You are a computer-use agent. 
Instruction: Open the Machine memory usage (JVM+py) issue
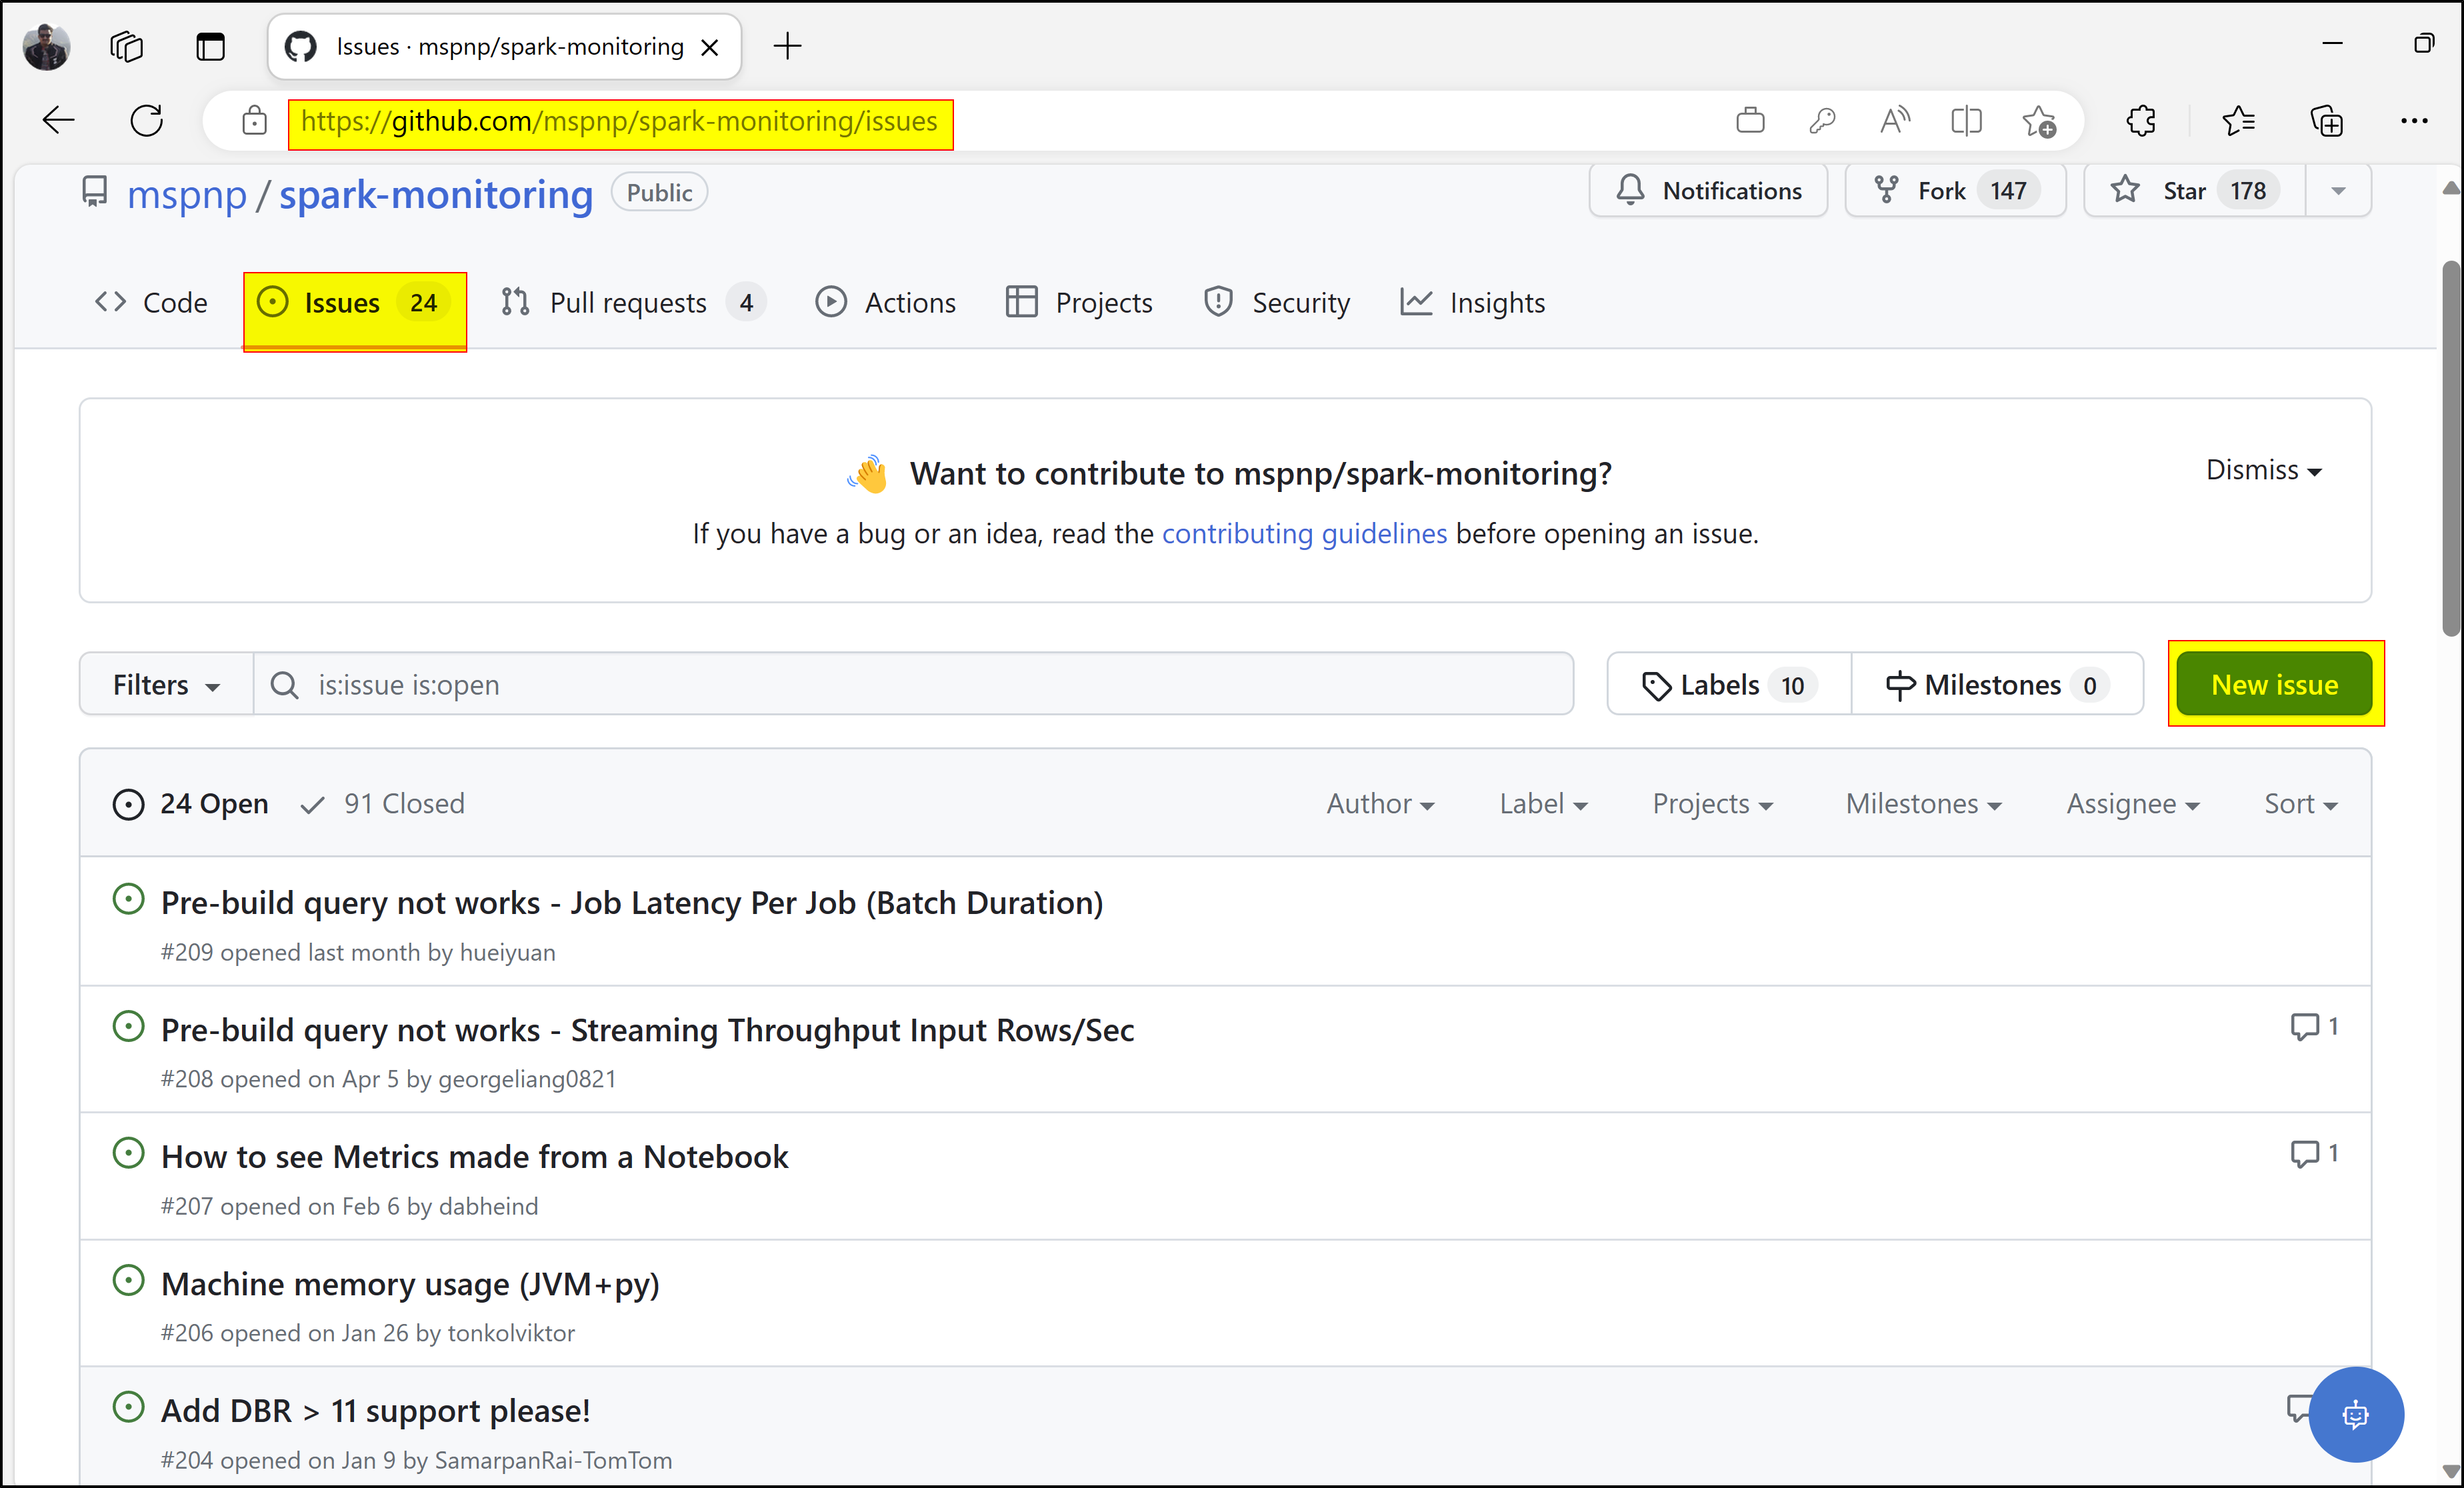410,1283
